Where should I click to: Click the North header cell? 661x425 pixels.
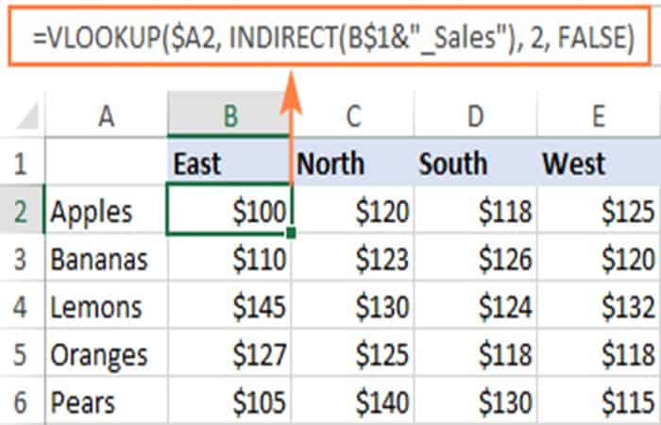click(352, 162)
